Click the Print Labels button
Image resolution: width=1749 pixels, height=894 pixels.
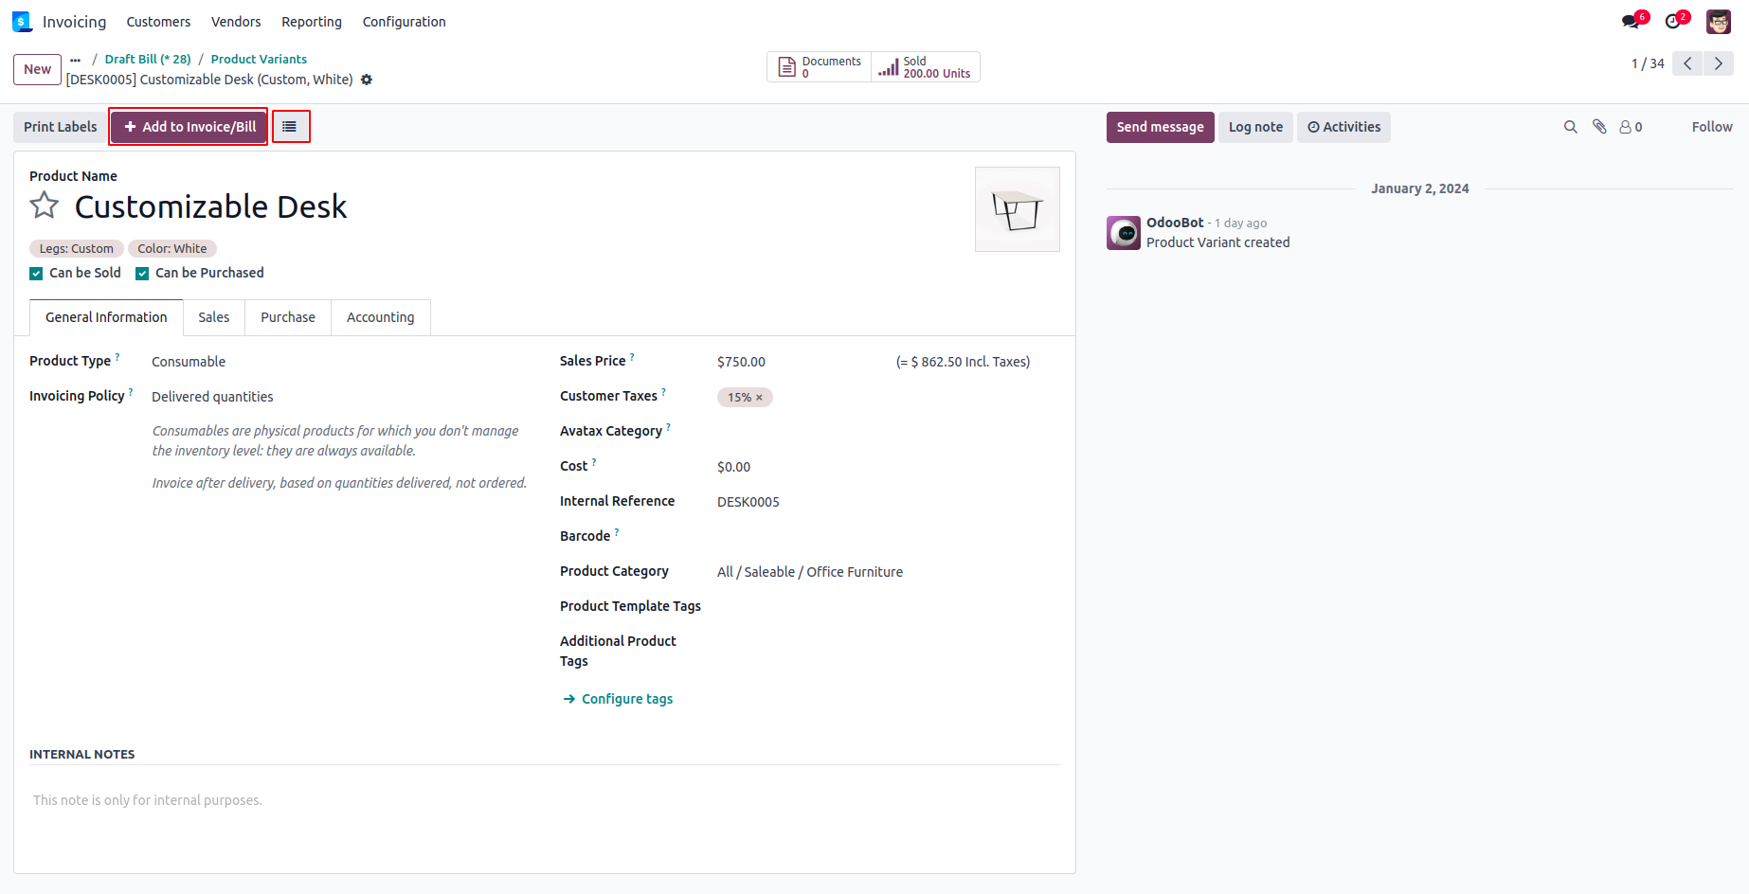61,127
